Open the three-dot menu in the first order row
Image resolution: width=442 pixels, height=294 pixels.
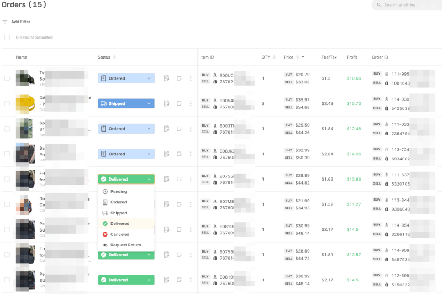pyautogui.click(x=191, y=78)
